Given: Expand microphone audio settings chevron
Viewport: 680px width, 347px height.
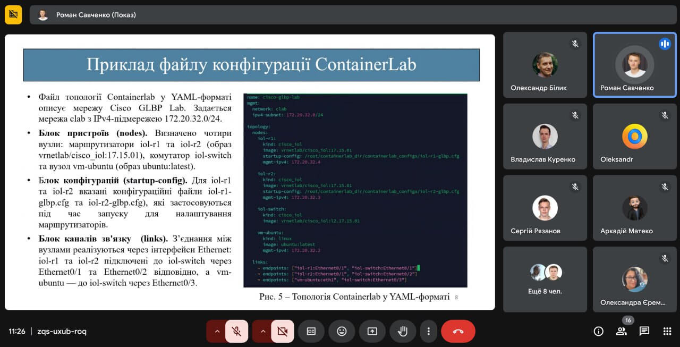Looking at the screenshot, I should [217, 331].
